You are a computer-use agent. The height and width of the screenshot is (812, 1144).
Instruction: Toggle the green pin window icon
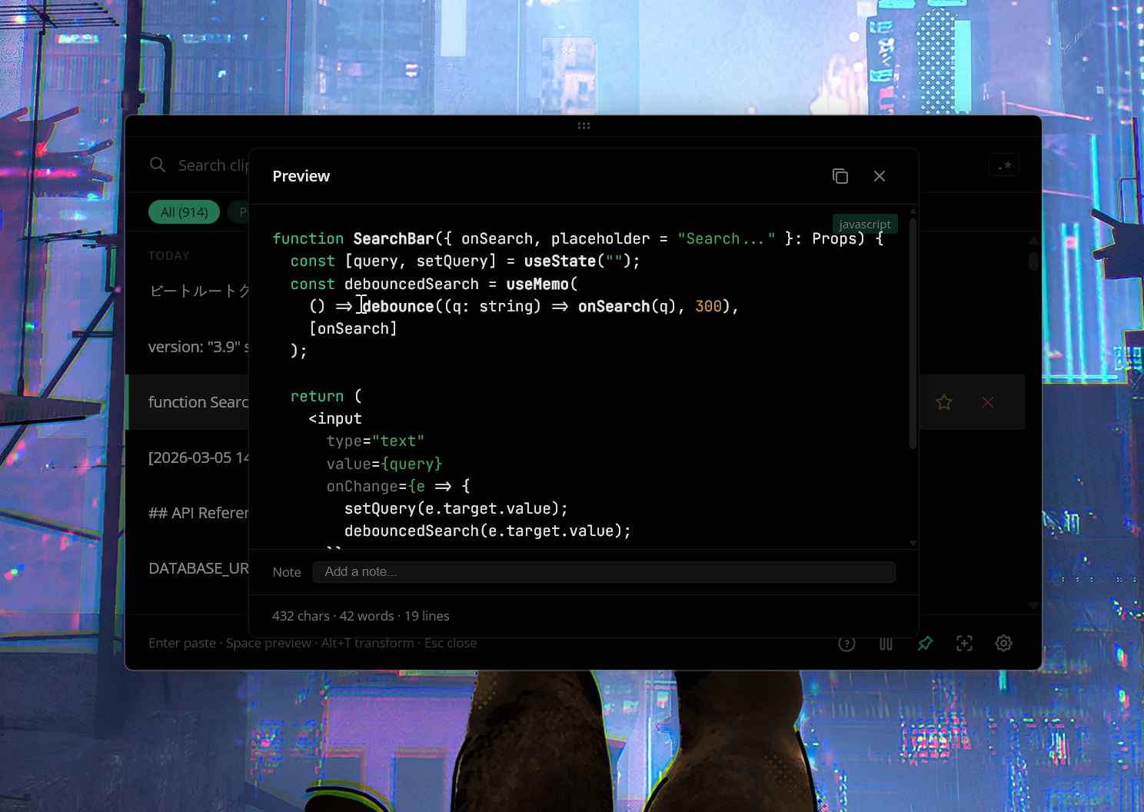pos(925,643)
